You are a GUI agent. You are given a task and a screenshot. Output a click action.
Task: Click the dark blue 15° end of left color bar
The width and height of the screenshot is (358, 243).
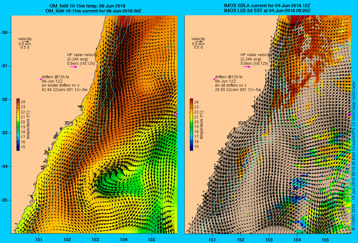click(x=18, y=147)
